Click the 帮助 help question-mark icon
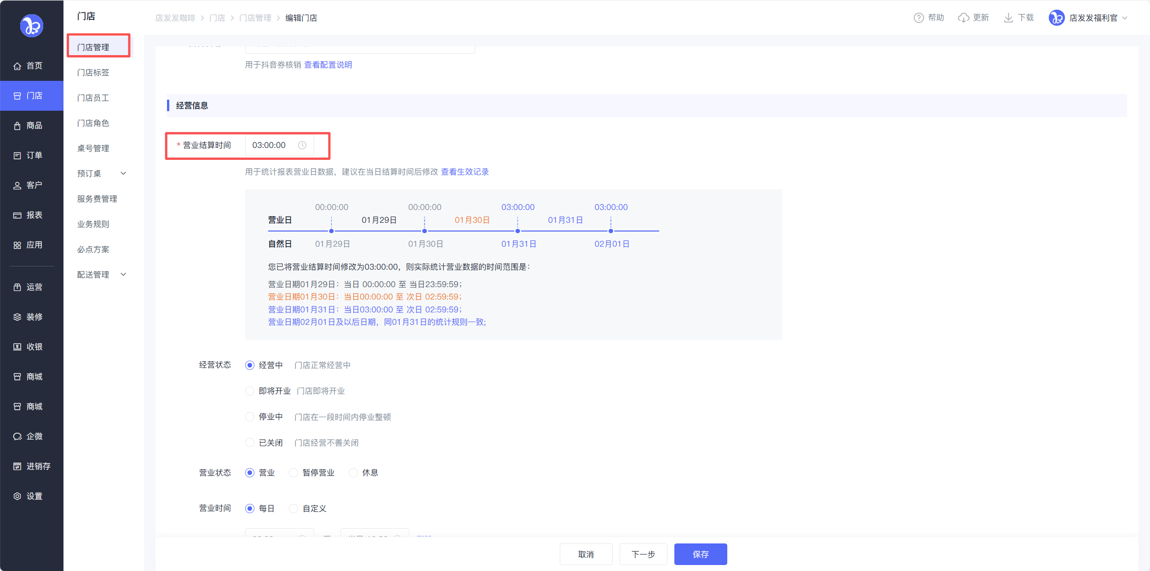The image size is (1150, 571). [x=919, y=18]
